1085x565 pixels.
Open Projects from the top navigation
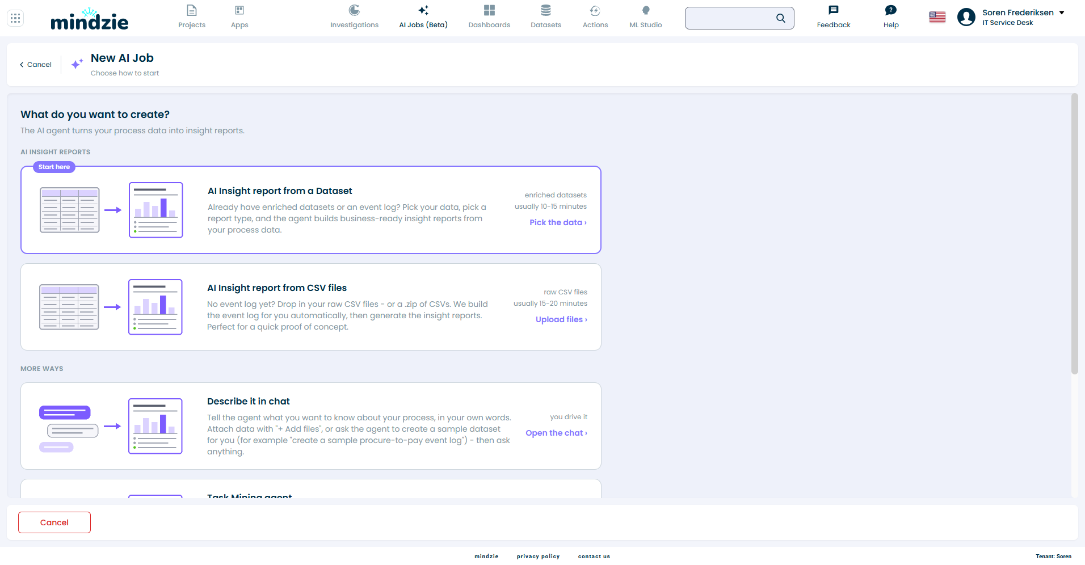pyautogui.click(x=192, y=25)
